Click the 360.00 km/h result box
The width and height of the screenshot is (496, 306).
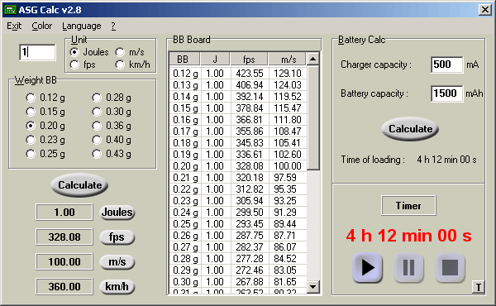[64, 287]
